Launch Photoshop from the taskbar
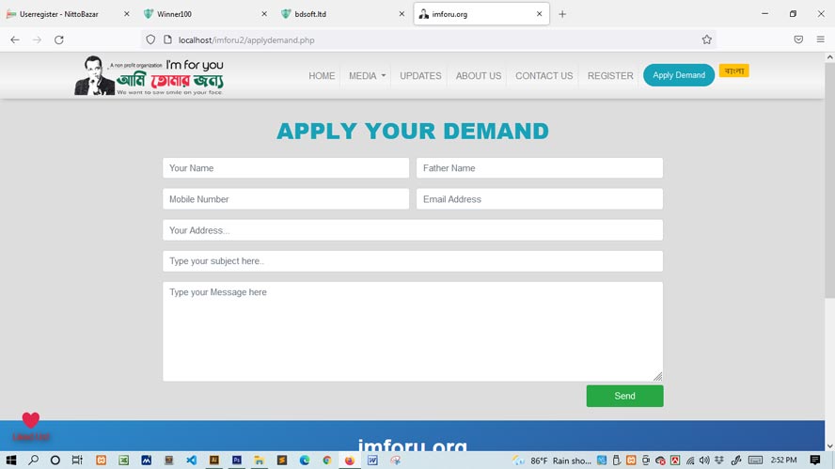Viewport: 835px width, 469px height. point(237,460)
